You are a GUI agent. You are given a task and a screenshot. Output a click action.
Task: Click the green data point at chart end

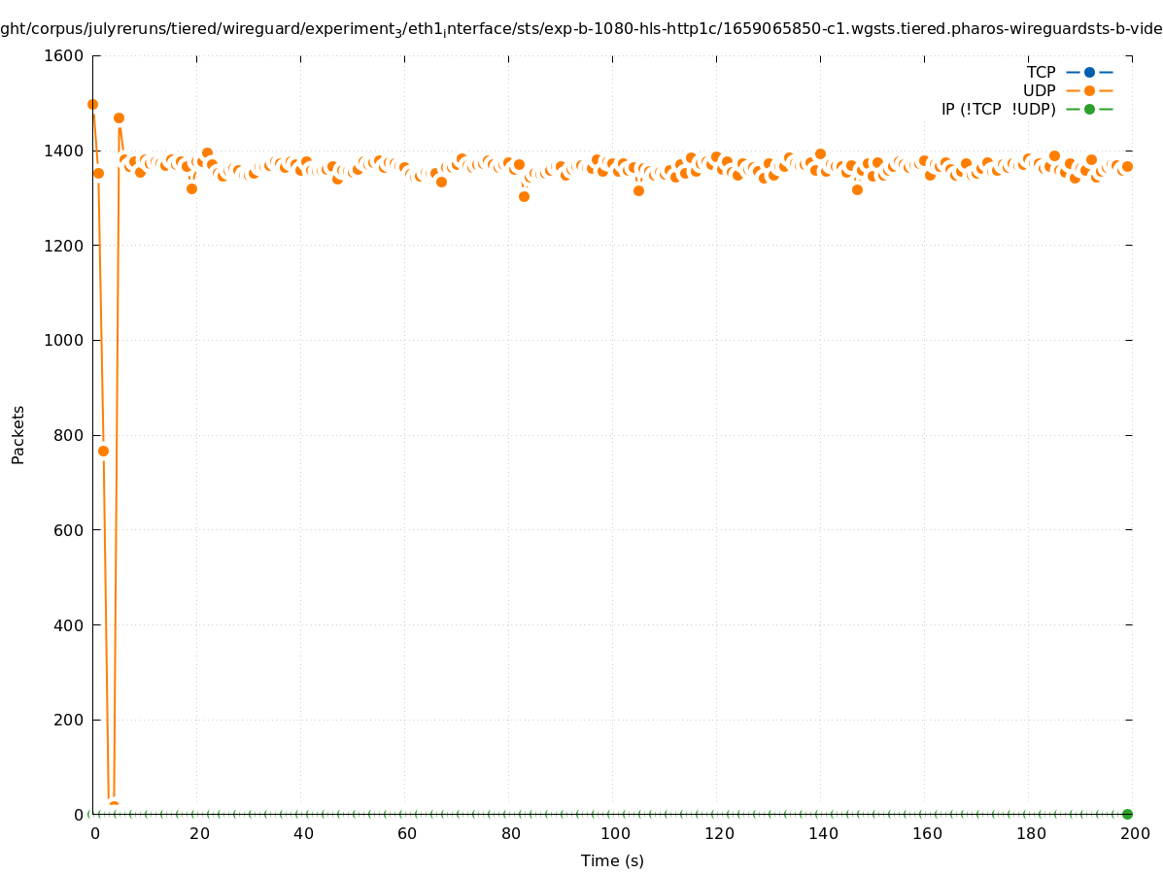click(x=1127, y=814)
